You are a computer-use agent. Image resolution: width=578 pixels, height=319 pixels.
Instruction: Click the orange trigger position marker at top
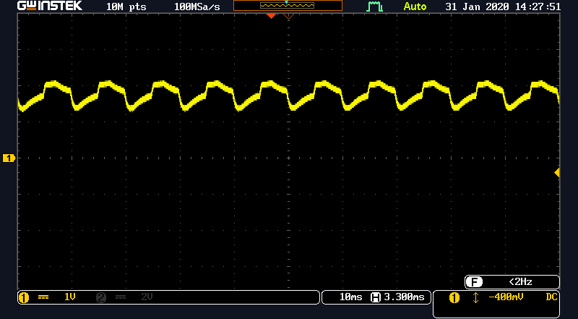272,15
